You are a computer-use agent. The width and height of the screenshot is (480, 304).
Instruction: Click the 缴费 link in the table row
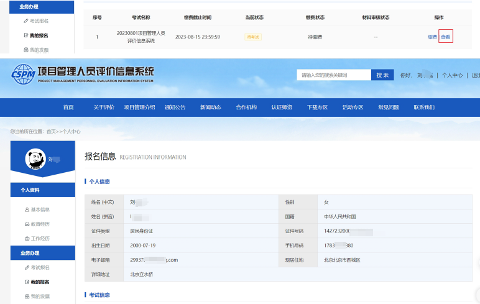click(432, 37)
